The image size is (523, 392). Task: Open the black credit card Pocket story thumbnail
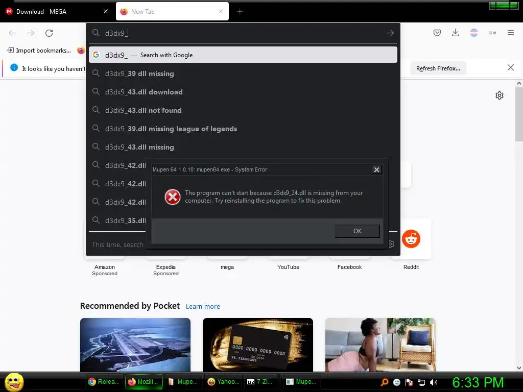(258, 345)
